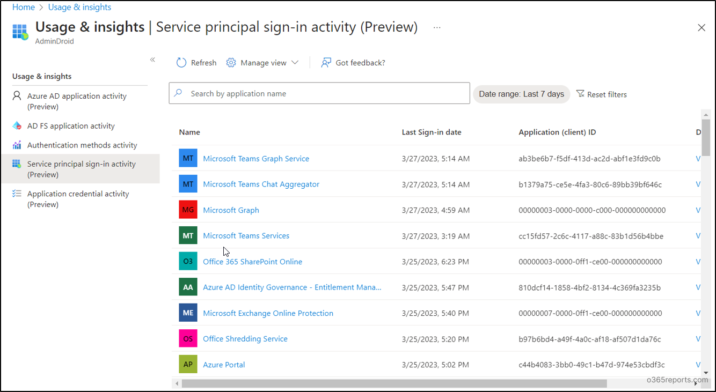Image resolution: width=716 pixels, height=392 pixels.
Task: Click Refresh button label
Action: [203, 63]
